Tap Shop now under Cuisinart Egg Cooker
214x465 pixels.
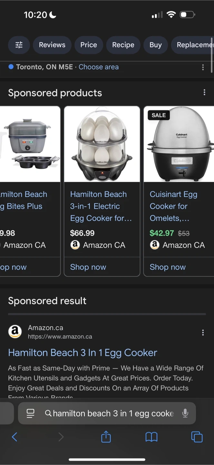point(168,267)
